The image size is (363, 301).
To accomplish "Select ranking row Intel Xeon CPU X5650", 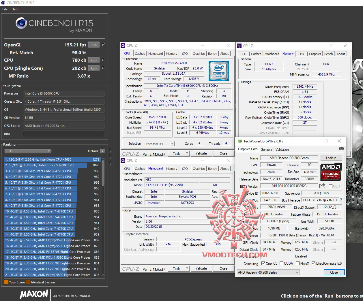I will click(52, 159).
